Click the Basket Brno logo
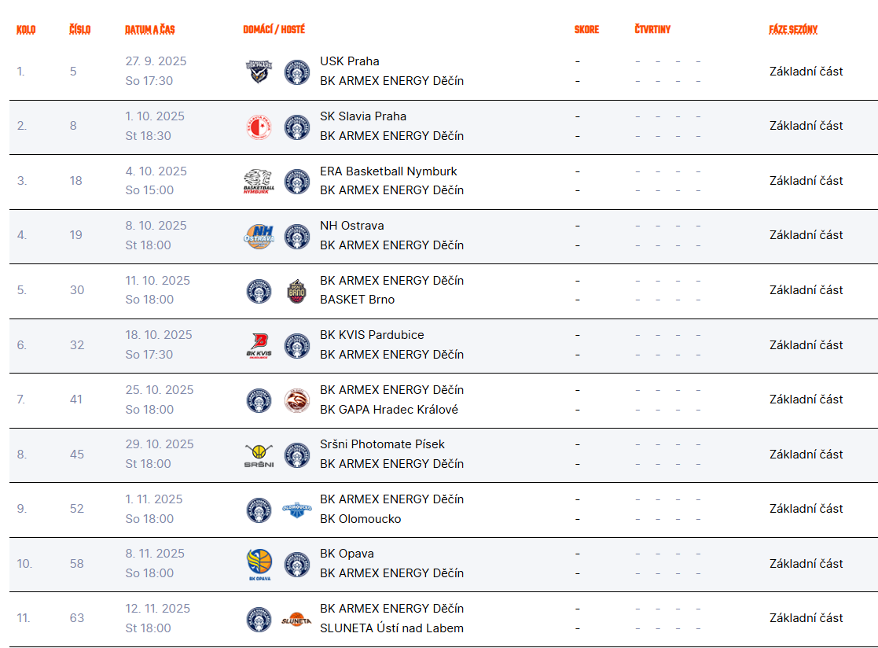878x648 pixels. pos(297,291)
